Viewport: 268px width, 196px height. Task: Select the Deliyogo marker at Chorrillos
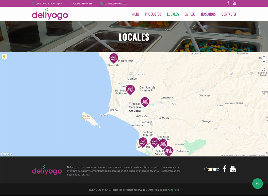(x=143, y=143)
